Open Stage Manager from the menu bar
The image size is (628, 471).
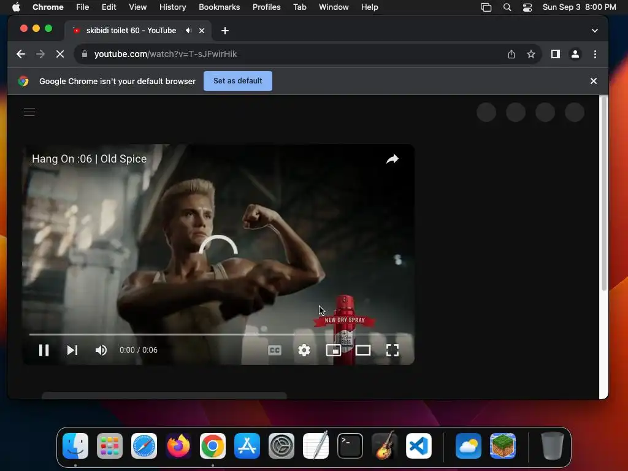coord(486,7)
